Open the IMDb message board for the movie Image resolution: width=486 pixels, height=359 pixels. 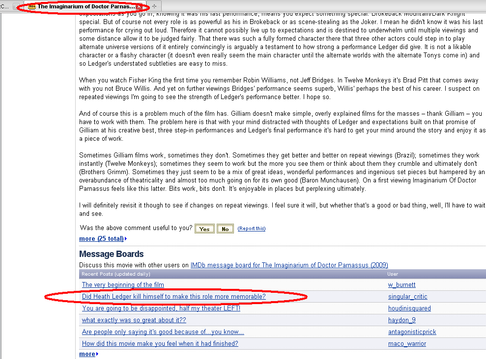(289, 265)
